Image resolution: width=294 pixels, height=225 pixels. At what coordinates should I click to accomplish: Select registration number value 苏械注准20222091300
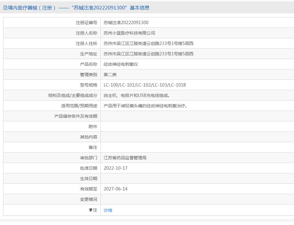[x=126, y=23]
